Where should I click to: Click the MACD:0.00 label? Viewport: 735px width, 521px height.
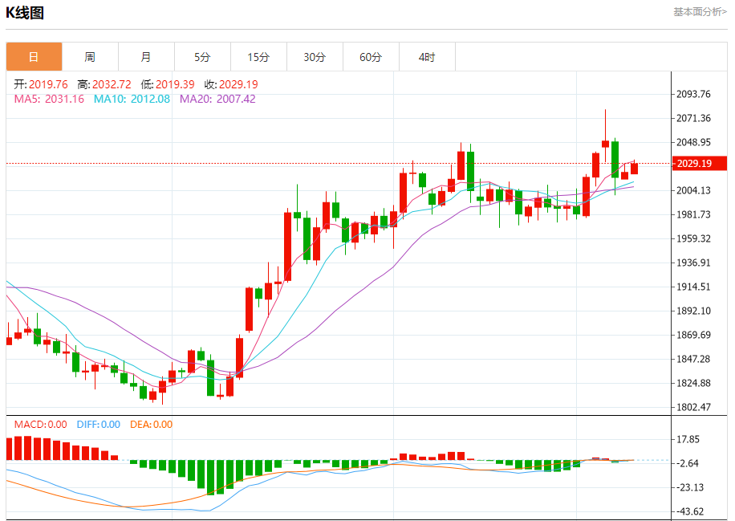[x=40, y=425]
